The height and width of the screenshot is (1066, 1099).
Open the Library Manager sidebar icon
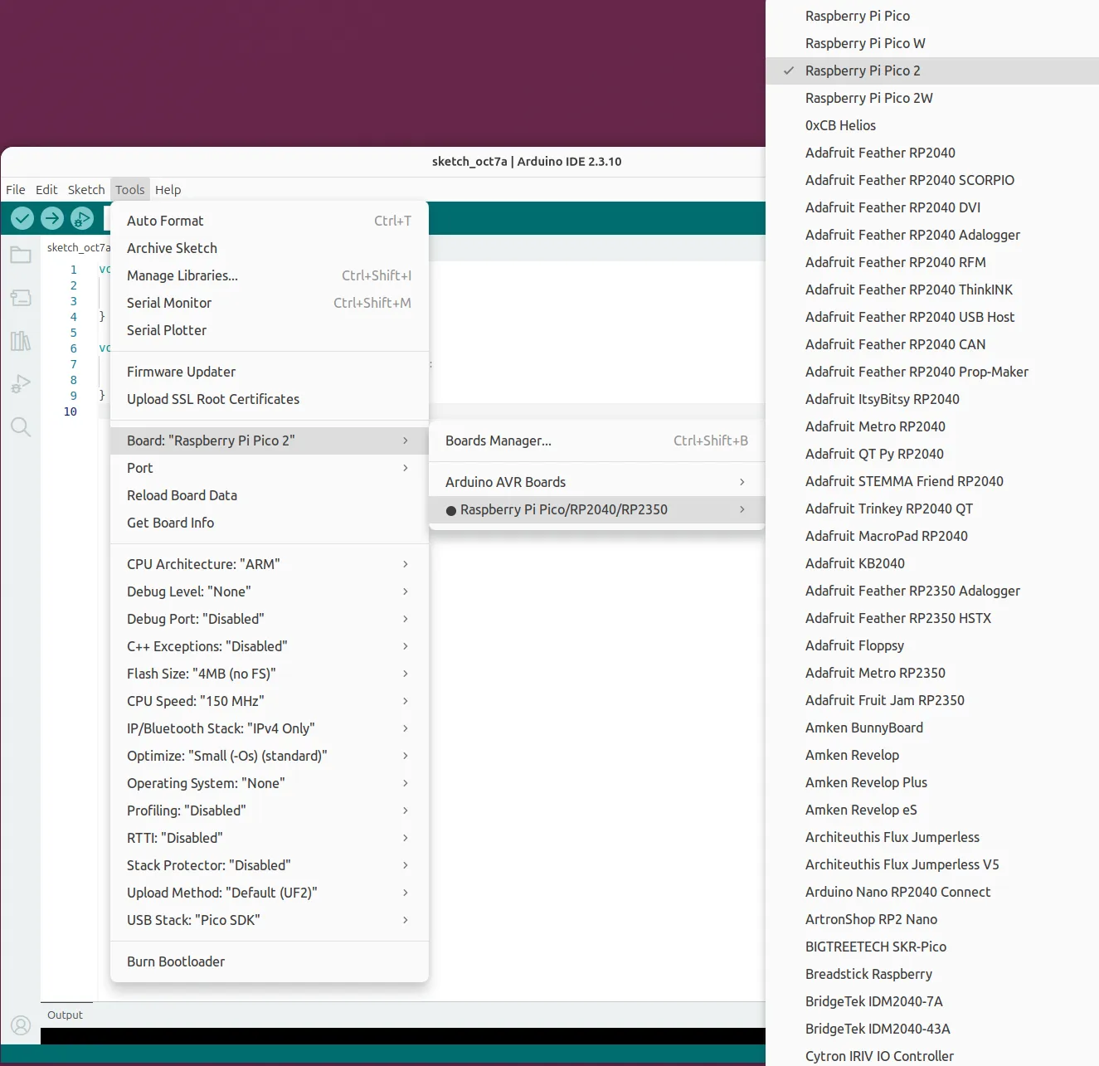[21, 341]
